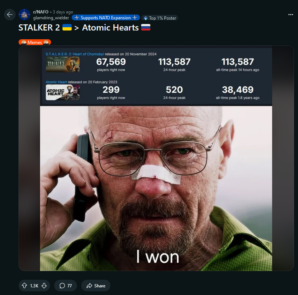Upvote the post
298x295 pixels.
point(24,286)
